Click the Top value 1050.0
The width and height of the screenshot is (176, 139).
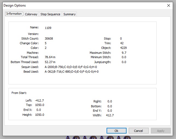pyautogui.click(x=40, y=105)
